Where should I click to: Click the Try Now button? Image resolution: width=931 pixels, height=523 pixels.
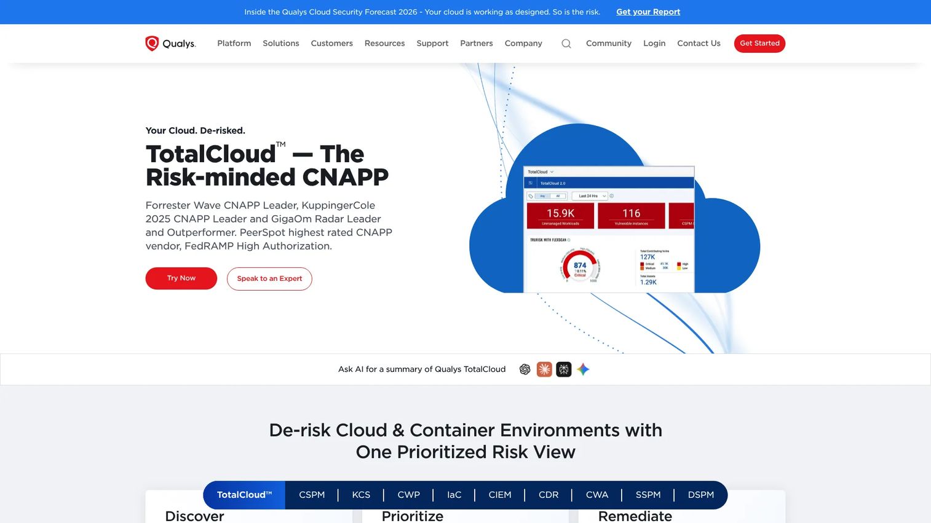tap(181, 278)
